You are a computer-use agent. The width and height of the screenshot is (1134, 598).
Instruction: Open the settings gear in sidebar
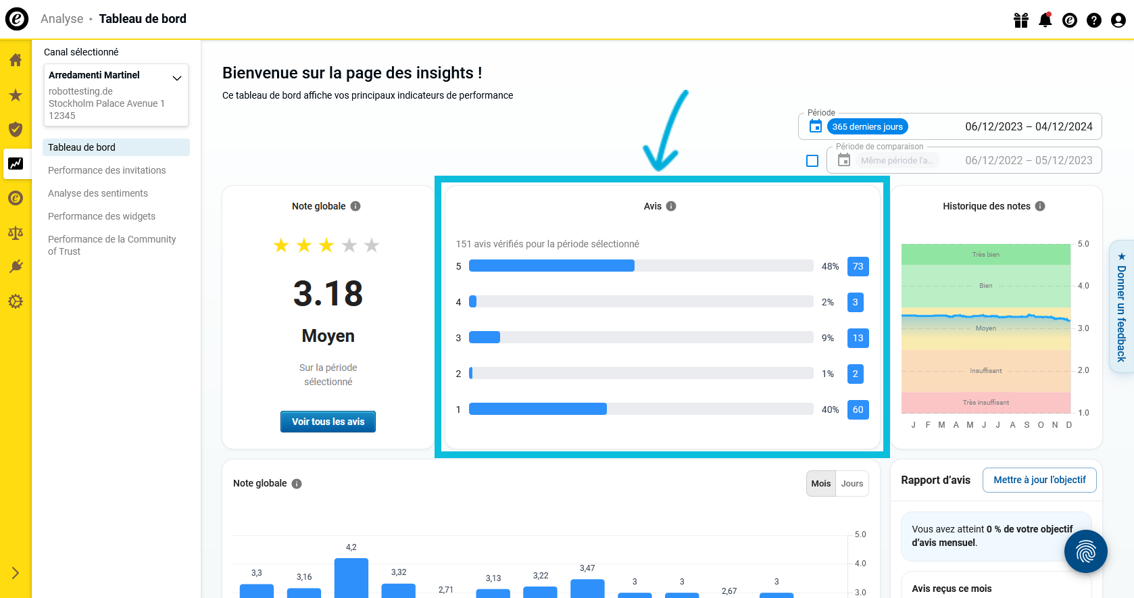pyautogui.click(x=16, y=301)
